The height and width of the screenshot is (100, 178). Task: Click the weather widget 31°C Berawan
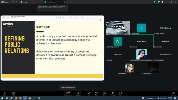pos(148,98)
